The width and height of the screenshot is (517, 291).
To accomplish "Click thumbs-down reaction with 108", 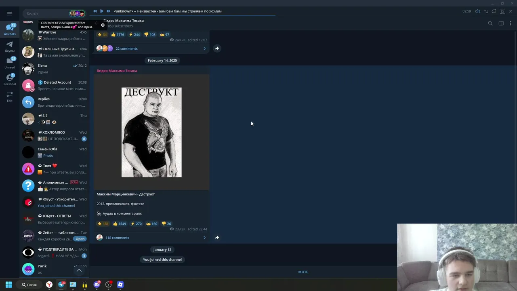I will pyautogui.click(x=150, y=34).
